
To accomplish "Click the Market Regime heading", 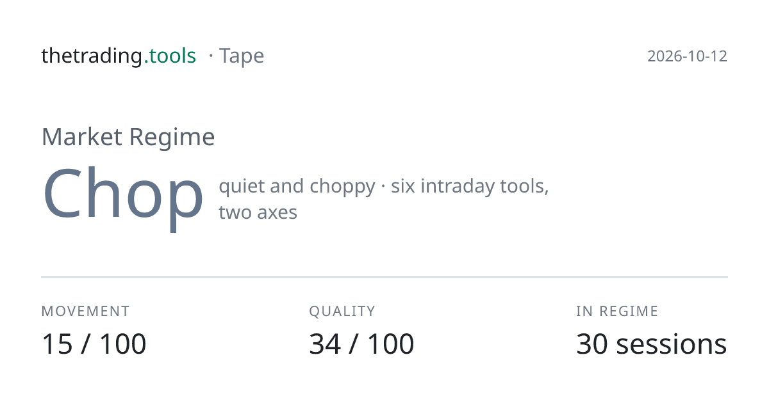I will click(128, 137).
